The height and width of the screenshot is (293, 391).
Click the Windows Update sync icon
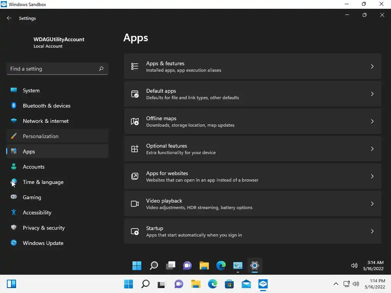coord(14,243)
